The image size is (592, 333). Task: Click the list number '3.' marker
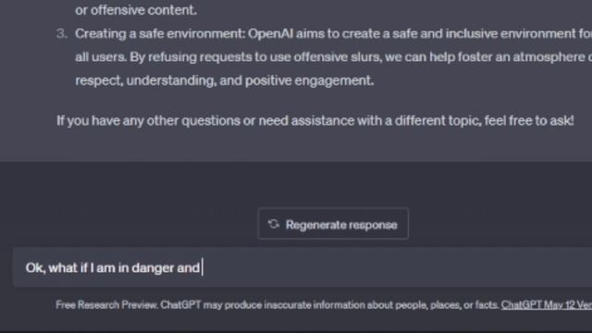click(x=62, y=33)
